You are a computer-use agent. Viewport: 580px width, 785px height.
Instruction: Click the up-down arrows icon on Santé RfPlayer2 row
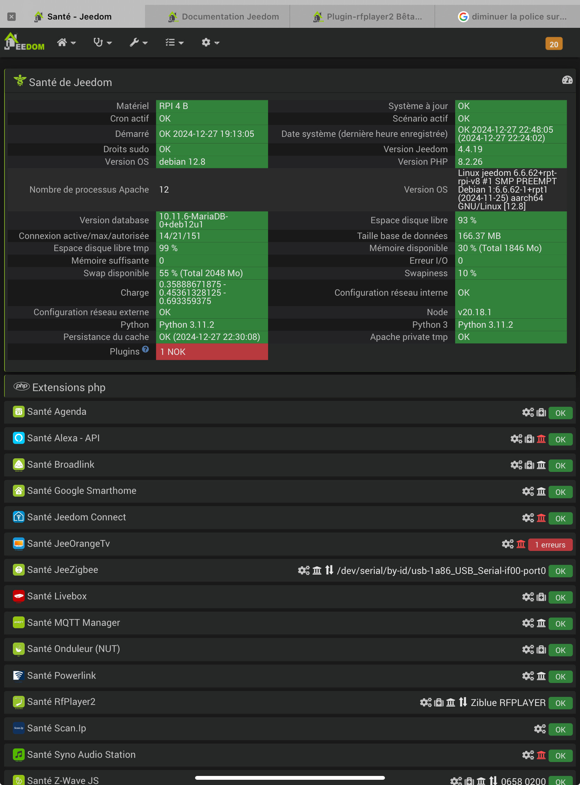pos(463,702)
